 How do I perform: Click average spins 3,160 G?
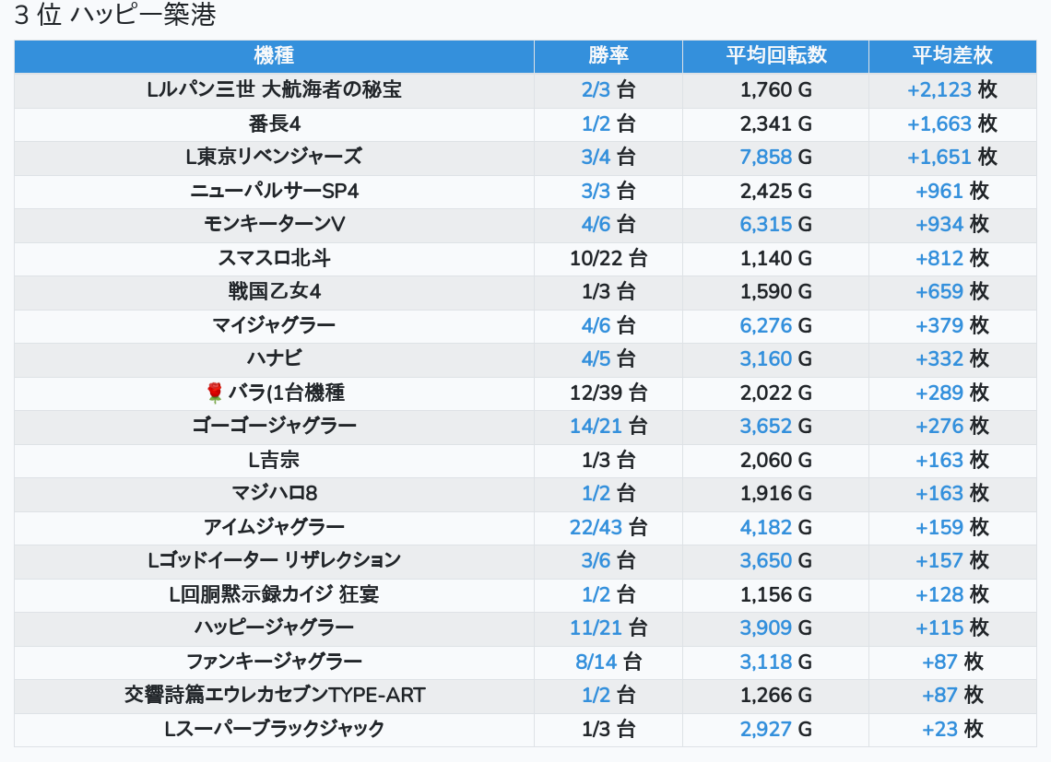click(776, 359)
